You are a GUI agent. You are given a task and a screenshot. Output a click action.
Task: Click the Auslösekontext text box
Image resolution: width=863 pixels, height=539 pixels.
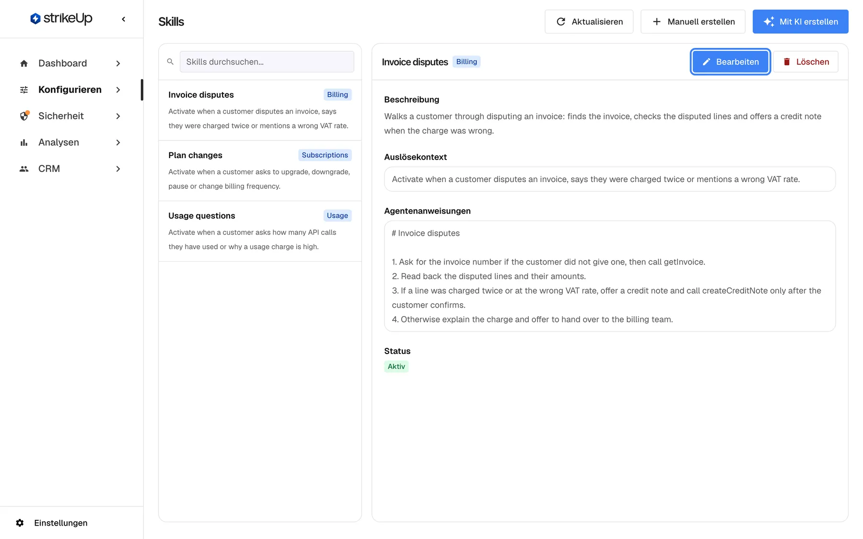click(x=610, y=179)
